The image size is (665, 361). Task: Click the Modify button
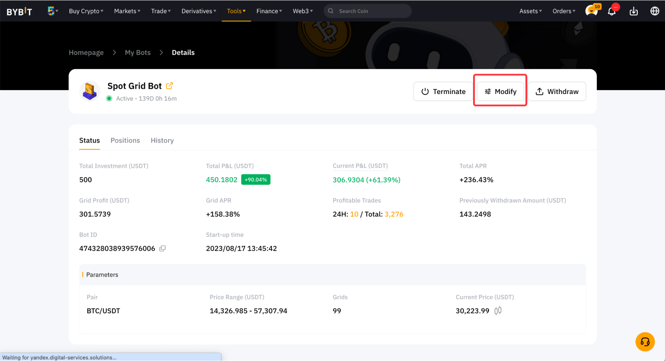pyautogui.click(x=500, y=91)
